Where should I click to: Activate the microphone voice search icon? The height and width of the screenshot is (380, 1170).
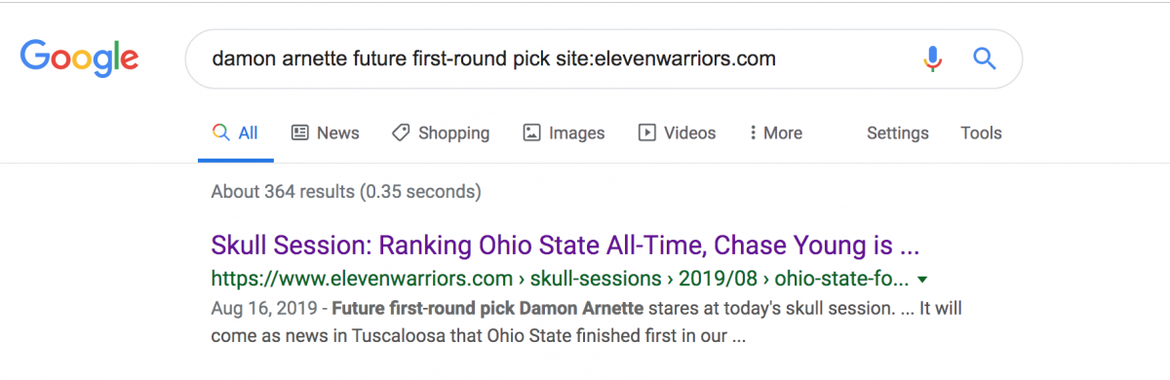933,59
